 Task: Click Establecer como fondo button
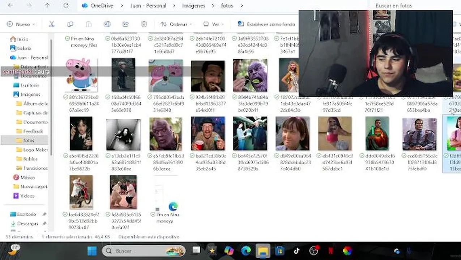266,24
